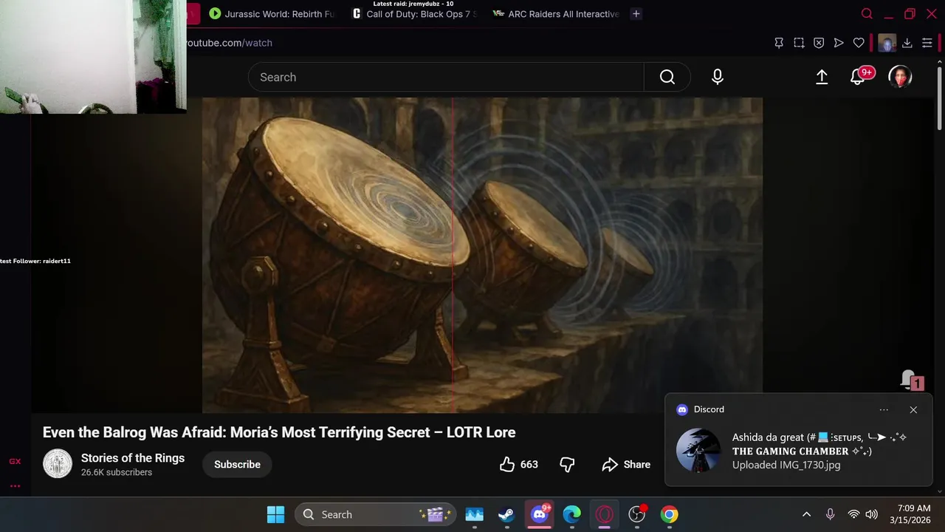Open the Stories of the Rings channel avatar
This screenshot has width=945, height=532.
(x=58, y=464)
